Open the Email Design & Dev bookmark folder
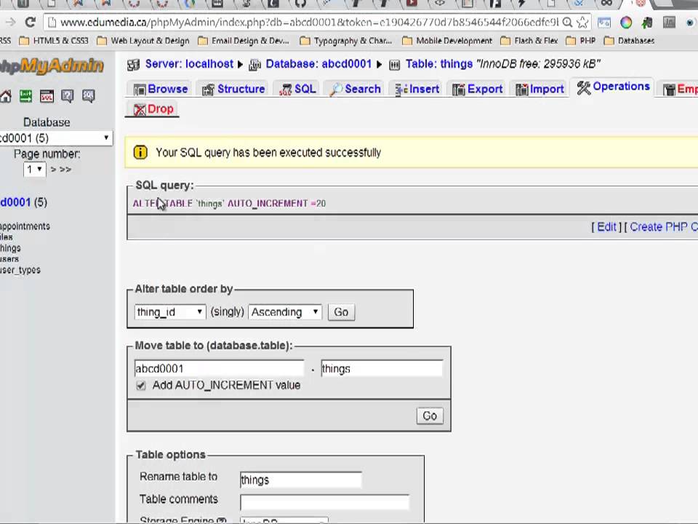 point(244,41)
